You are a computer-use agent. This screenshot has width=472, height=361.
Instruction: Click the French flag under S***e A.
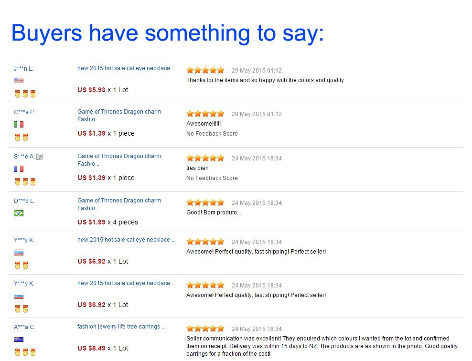pos(19,169)
